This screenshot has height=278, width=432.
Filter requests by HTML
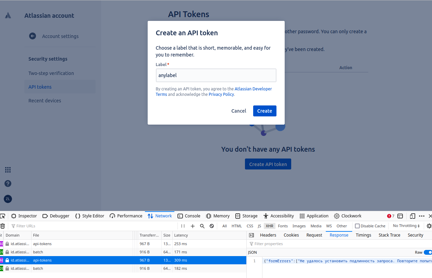point(237,226)
